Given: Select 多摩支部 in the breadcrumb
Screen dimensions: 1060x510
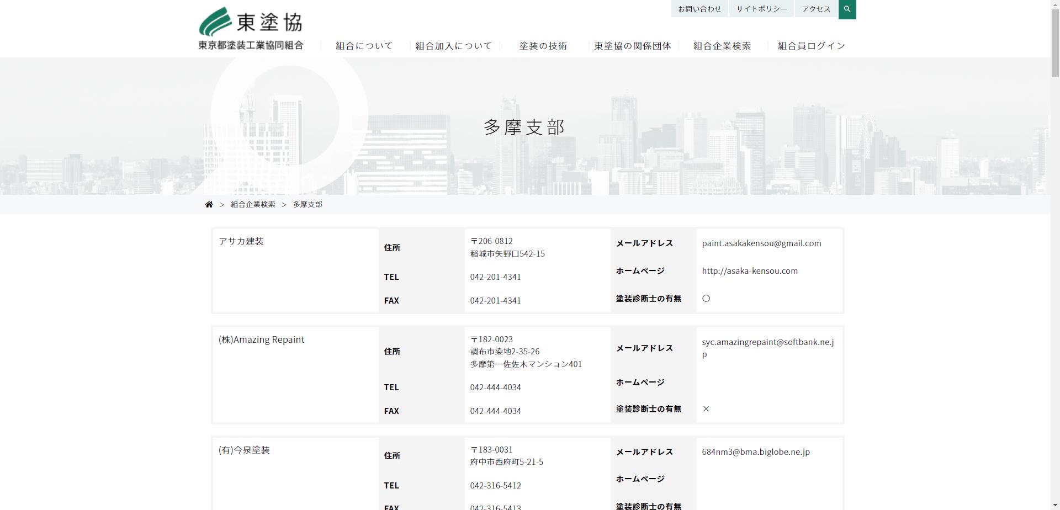Looking at the screenshot, I should [307, 204].
